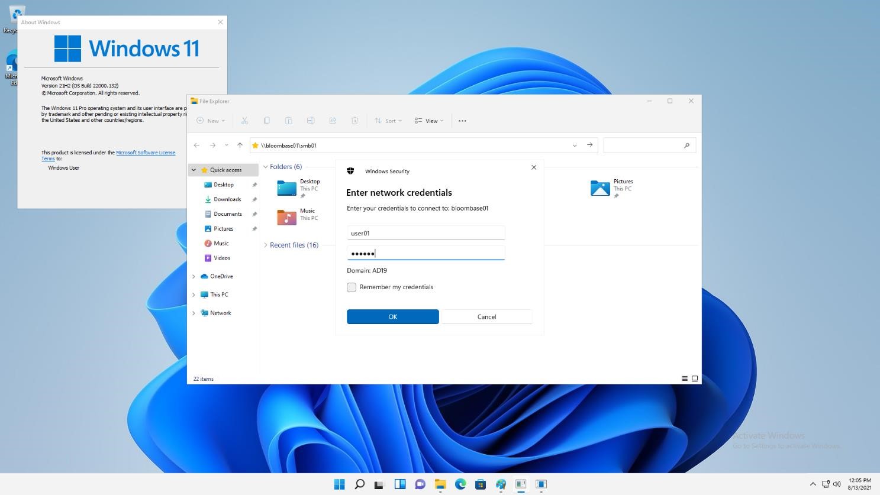This screenshot has width=880, height=495.
Task: Click the Copy icon in File Explorer toolbar
Action: pyautogui.click(x=266, y=121)
